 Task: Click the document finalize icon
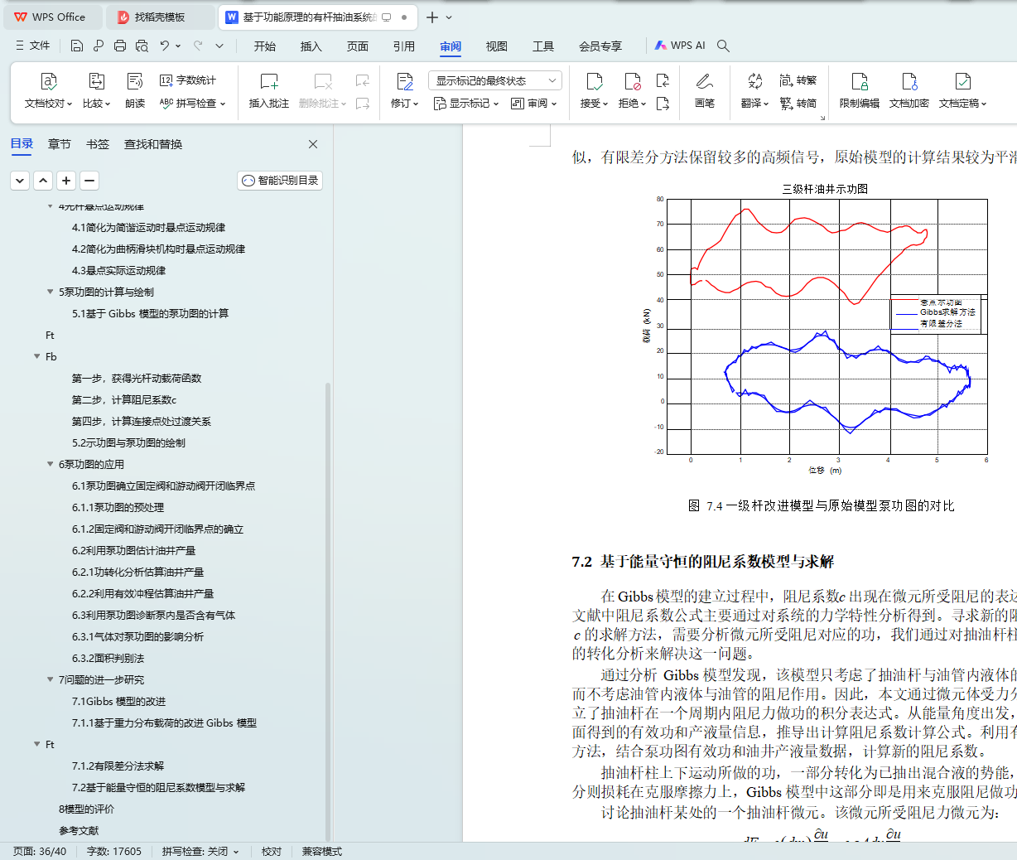pos(962,81)
